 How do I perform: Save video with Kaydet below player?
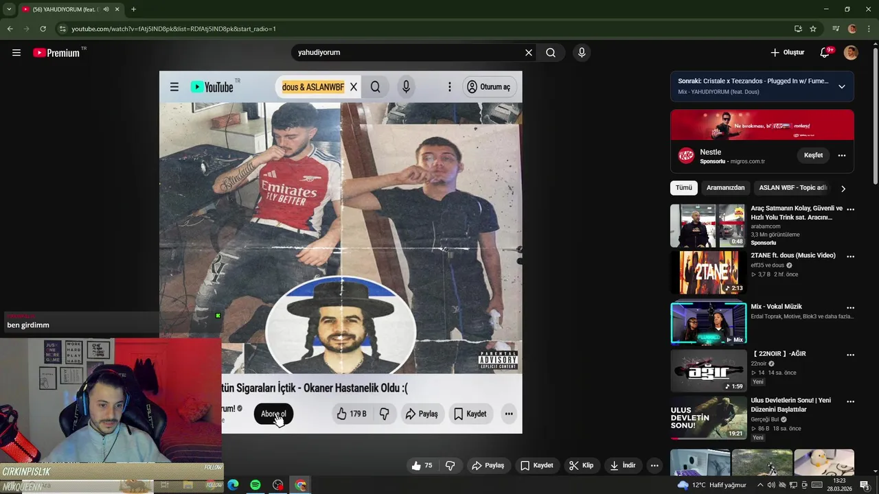[x=536, y=466]
